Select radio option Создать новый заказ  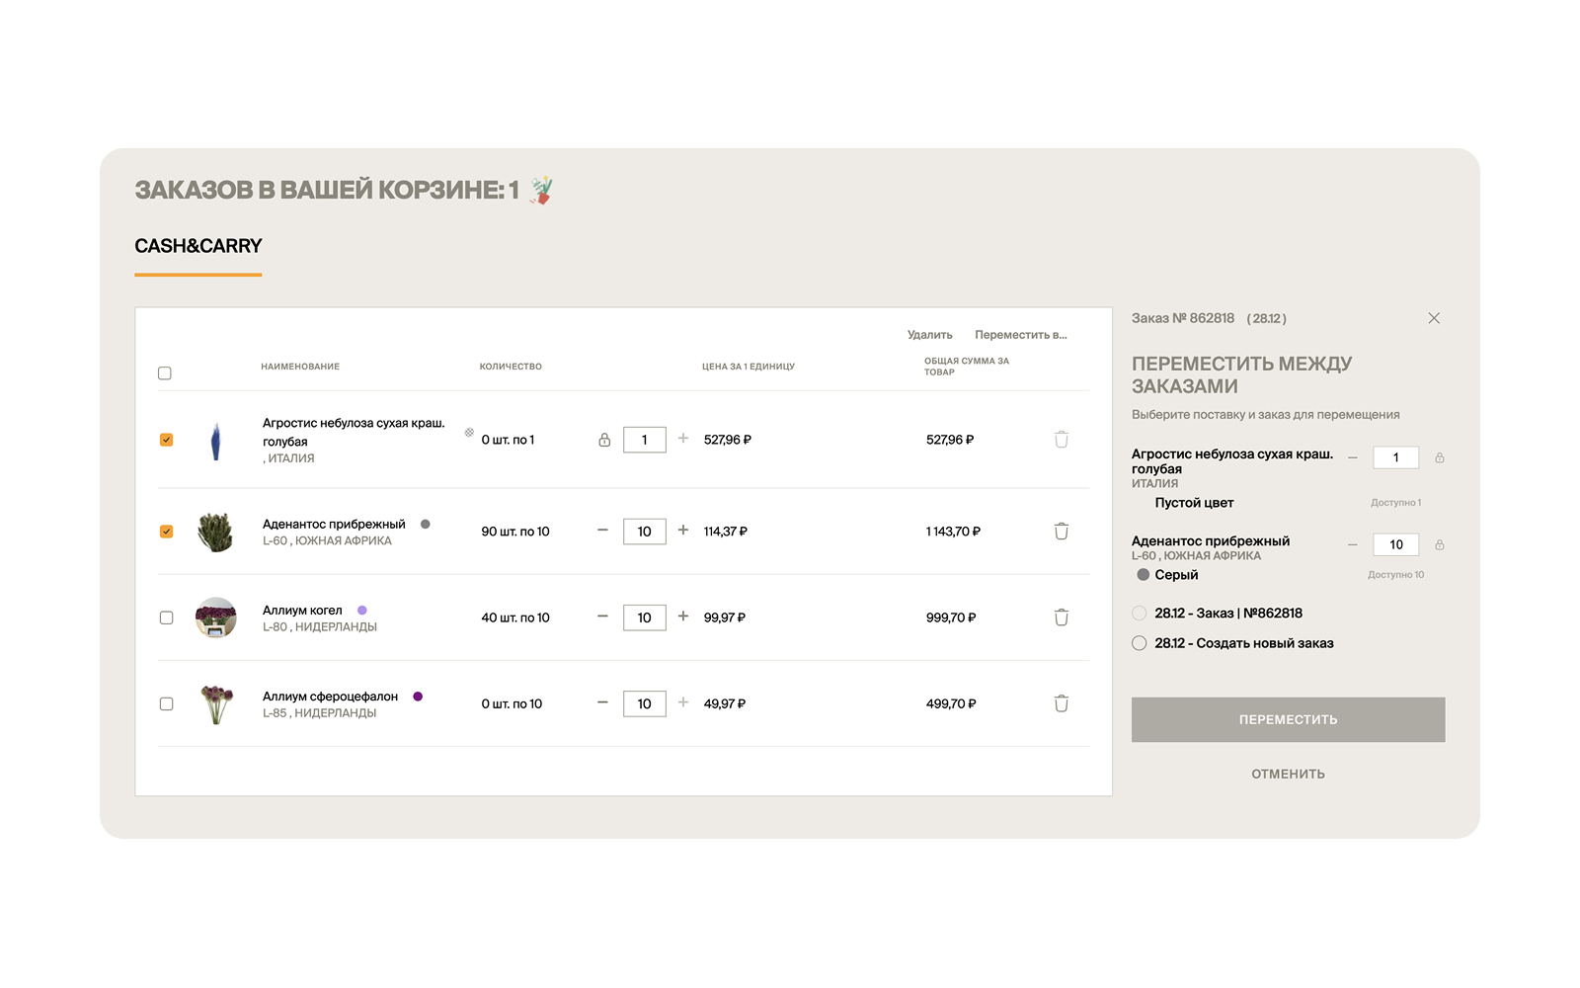pos(1140,643)
